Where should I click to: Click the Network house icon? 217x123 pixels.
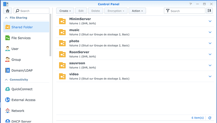click(x=8, y=110)
